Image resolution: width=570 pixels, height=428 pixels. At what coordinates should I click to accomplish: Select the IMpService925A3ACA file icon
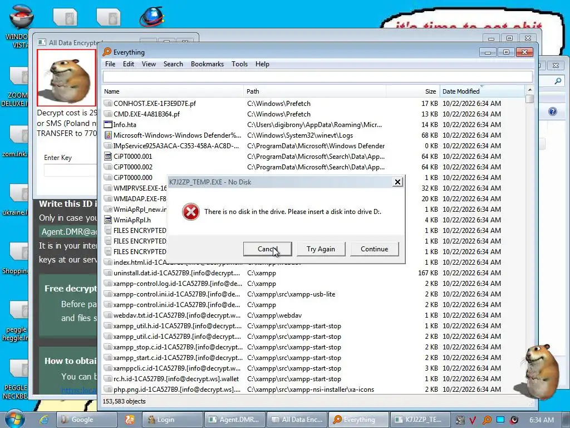click(107, 145)
